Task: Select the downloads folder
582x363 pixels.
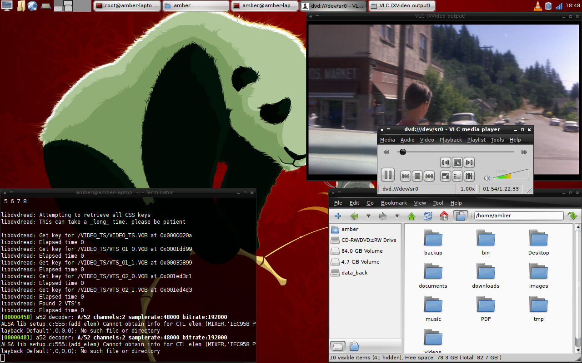Action: [486, 276]
